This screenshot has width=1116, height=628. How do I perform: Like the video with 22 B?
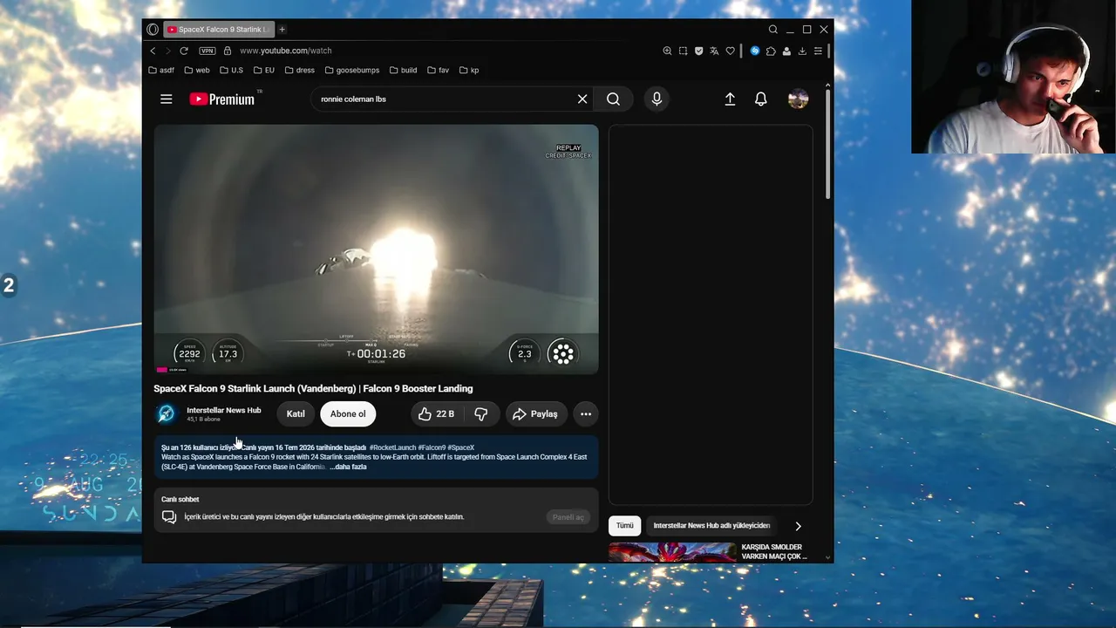click(435, 414)
